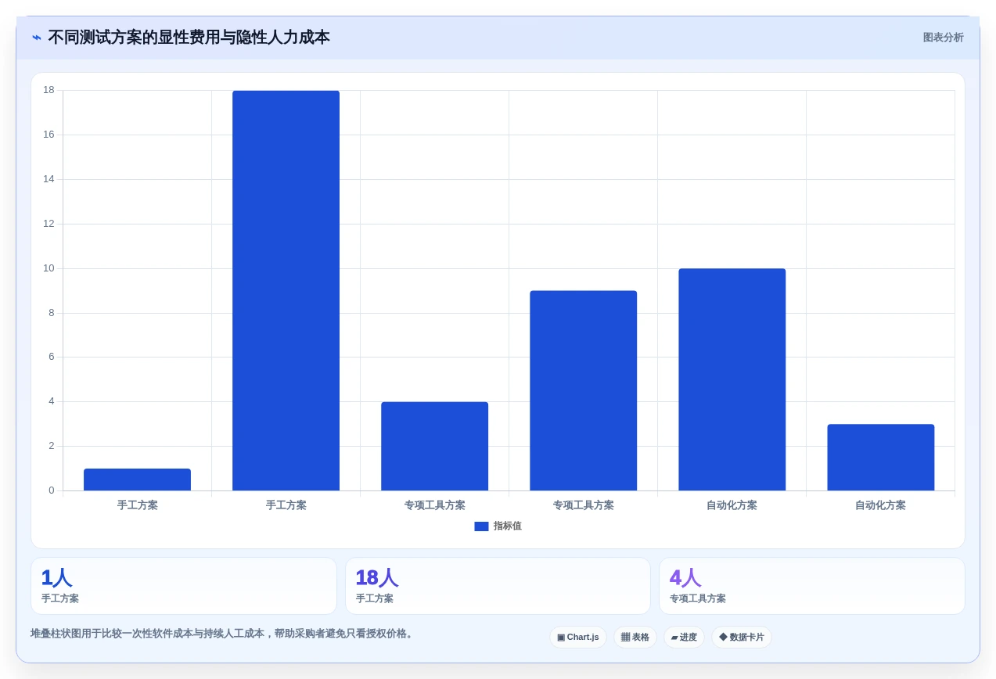Select the 数据卡片 tag chip
Image resolution: width=996 pixels, height=679 pixels.
coord(742,638)
